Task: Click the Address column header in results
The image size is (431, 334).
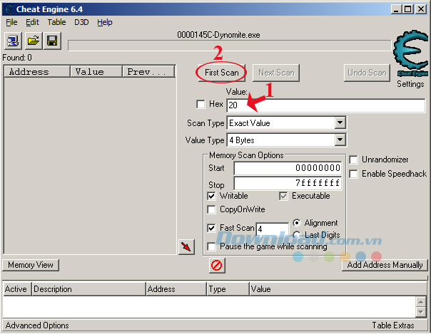Action: [x=37, y=71]
